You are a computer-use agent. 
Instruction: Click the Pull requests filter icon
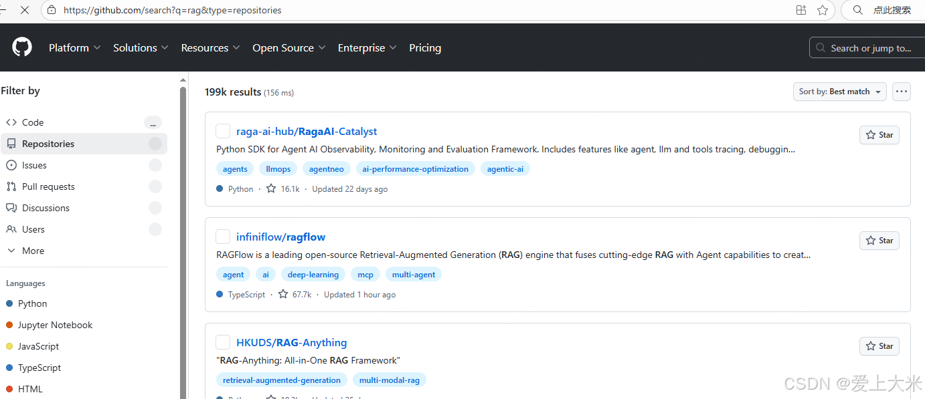(11, 186)
